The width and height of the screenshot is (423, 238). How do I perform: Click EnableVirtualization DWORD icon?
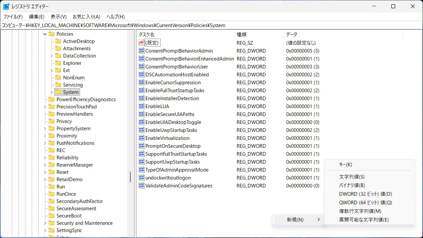pyautogui.click(x=141, y=138)
